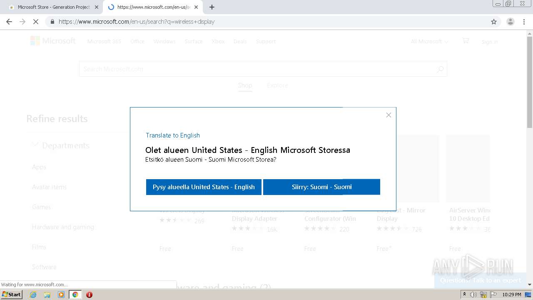Select the Explore results tab
Screen dimensions: 533x300
(277, 85)
